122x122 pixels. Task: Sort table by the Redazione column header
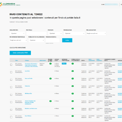click(x=43, y=61)
